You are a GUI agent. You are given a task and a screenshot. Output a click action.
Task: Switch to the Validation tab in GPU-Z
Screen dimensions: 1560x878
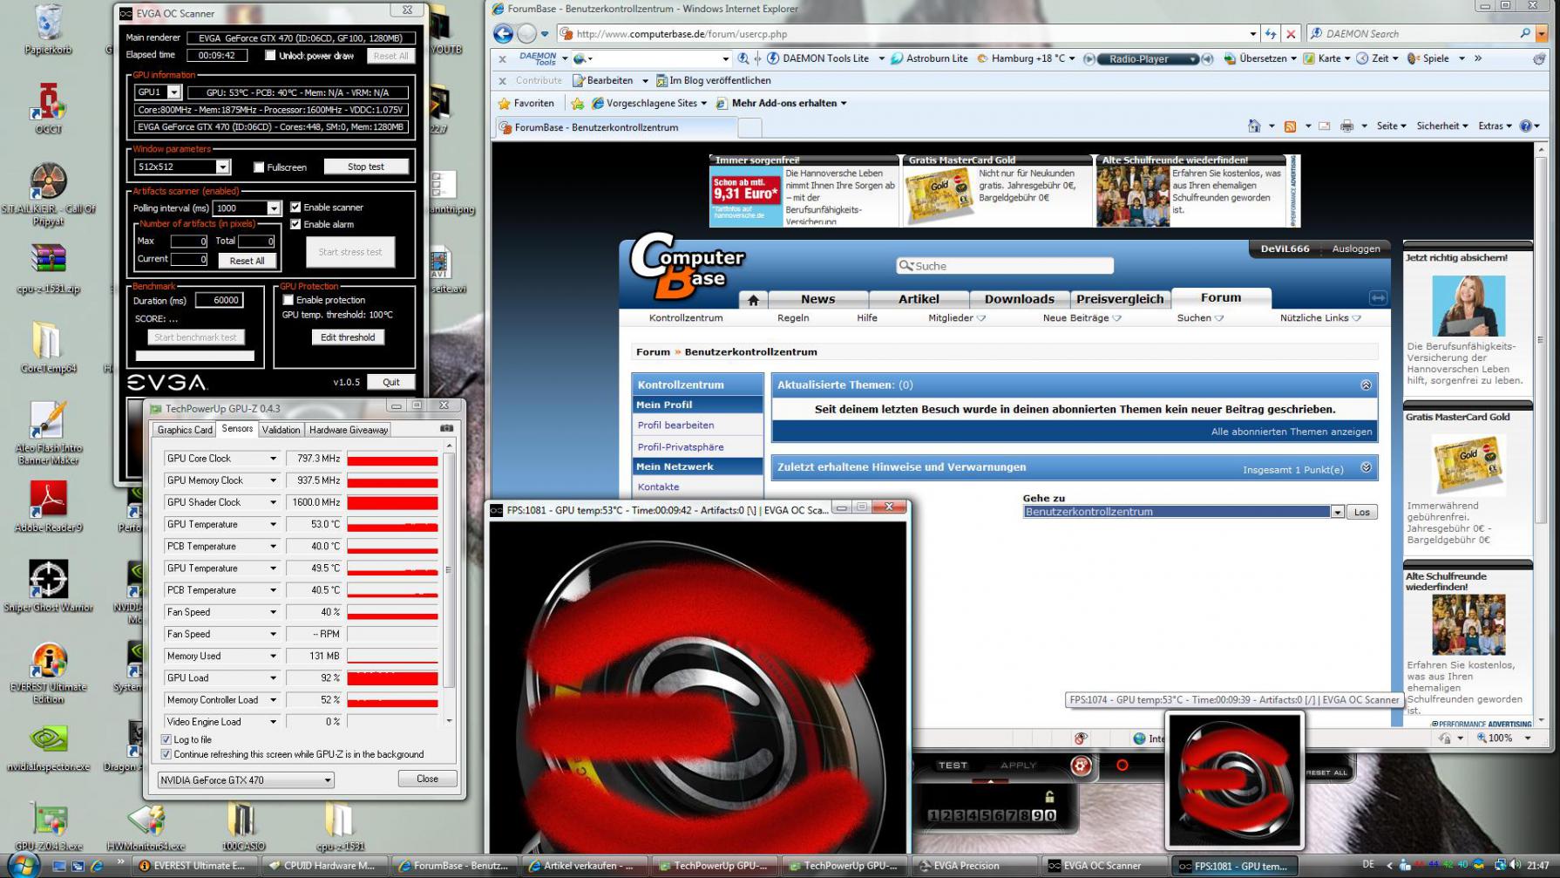[x=281, y=430]
